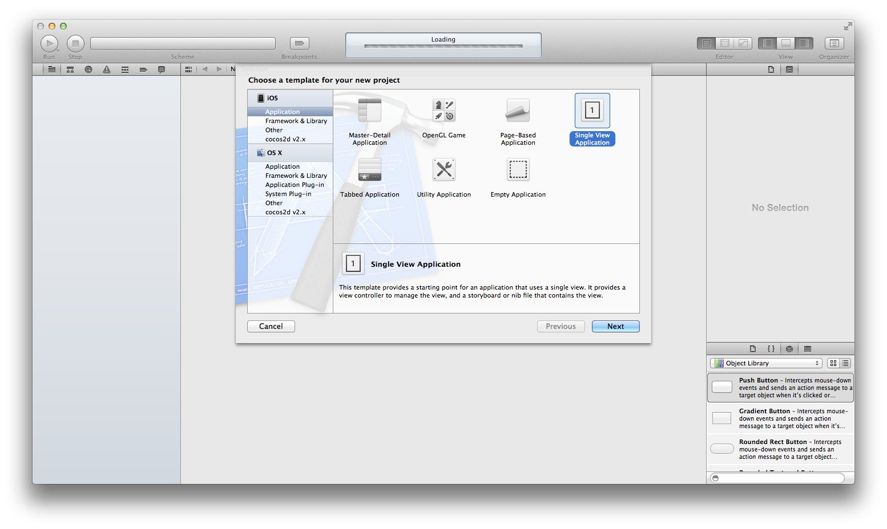Click the library filter search field

click(777, 478)
